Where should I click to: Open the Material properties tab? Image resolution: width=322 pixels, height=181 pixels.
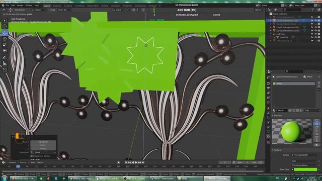click(268, 136)
